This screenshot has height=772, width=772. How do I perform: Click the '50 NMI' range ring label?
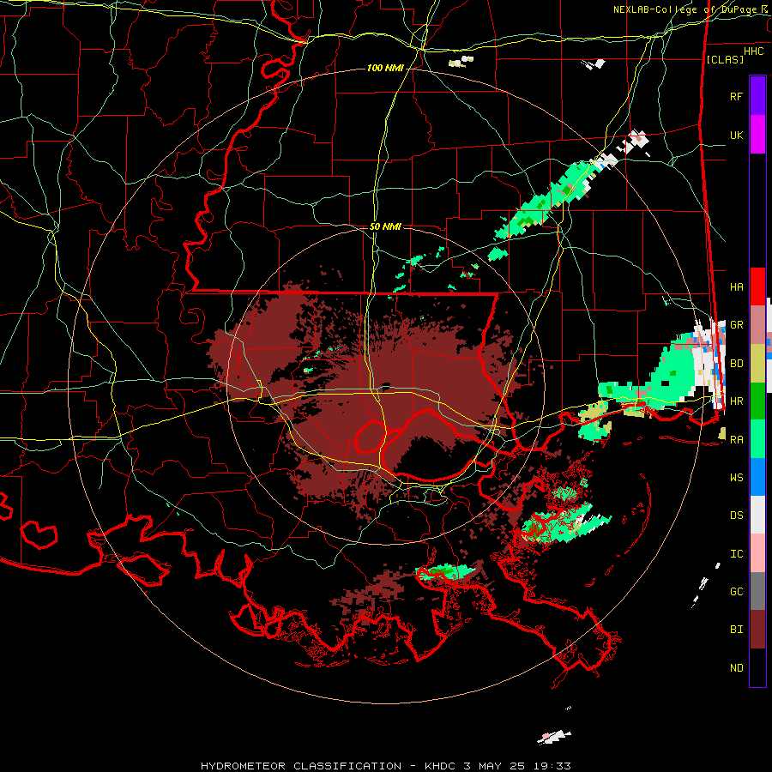[385, 226]
